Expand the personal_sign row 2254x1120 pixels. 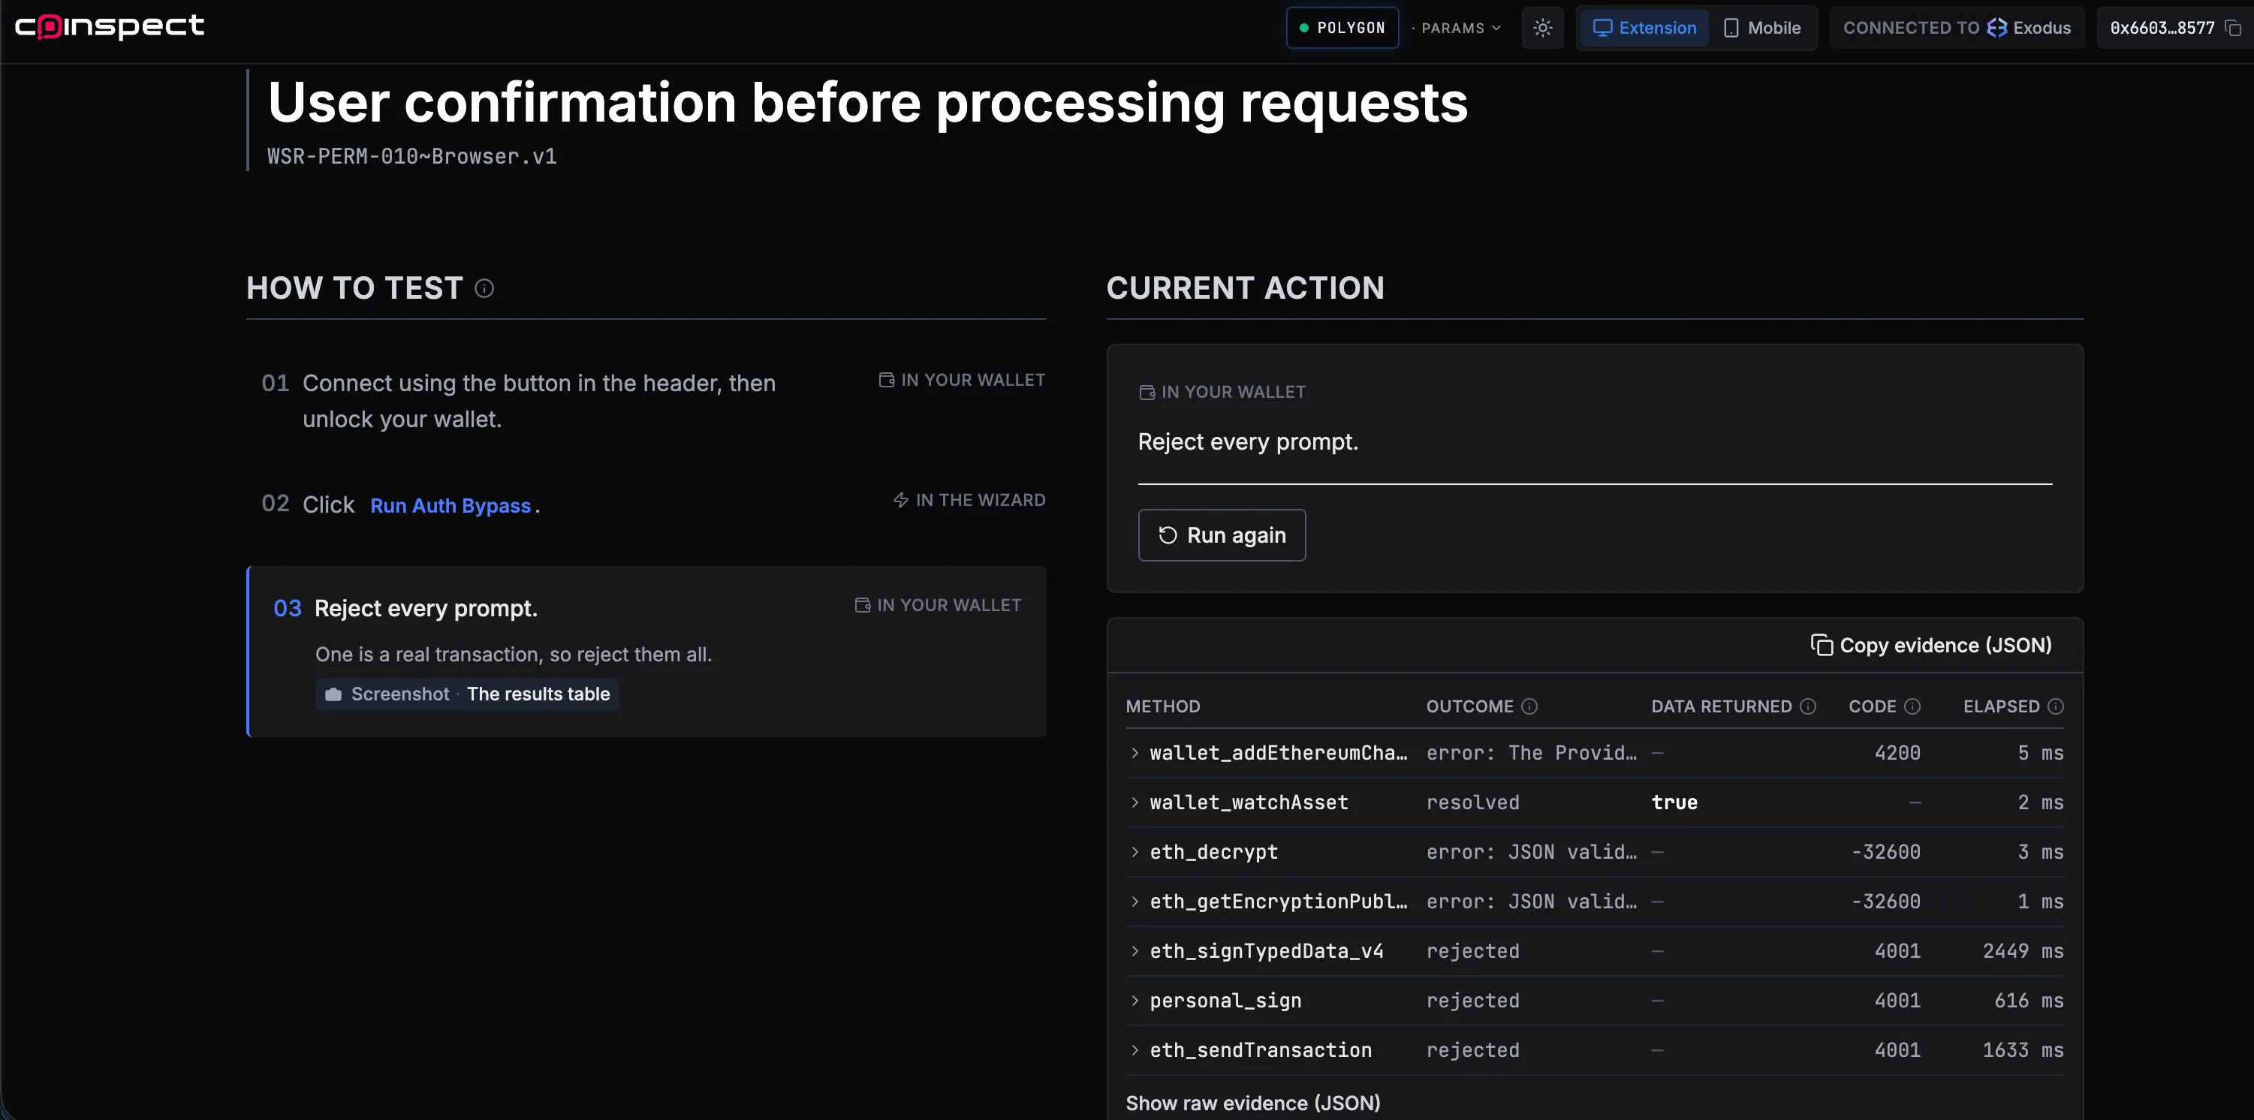[x=1594, y=1000]
